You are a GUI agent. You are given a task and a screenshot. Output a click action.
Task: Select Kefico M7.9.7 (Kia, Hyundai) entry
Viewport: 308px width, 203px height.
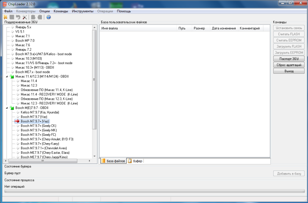tap(40, 112)
